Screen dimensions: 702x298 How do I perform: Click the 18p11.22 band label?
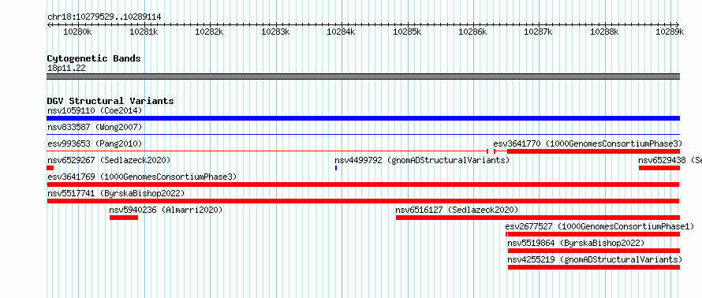click(x=66, y=69)
